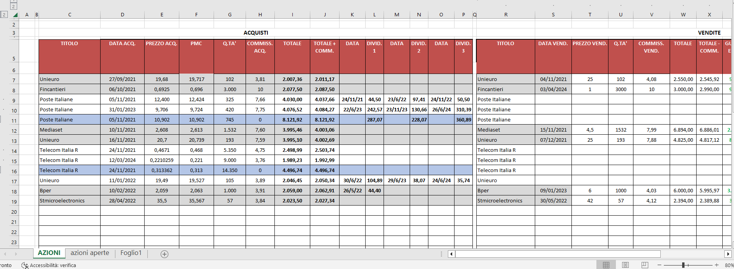Click date cell 31/01/2023

122,109
